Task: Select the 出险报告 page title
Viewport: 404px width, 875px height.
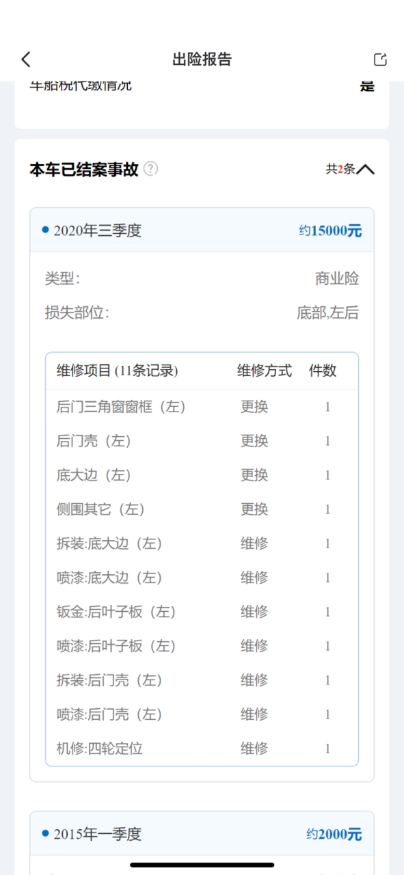Action: click(202, 59)
